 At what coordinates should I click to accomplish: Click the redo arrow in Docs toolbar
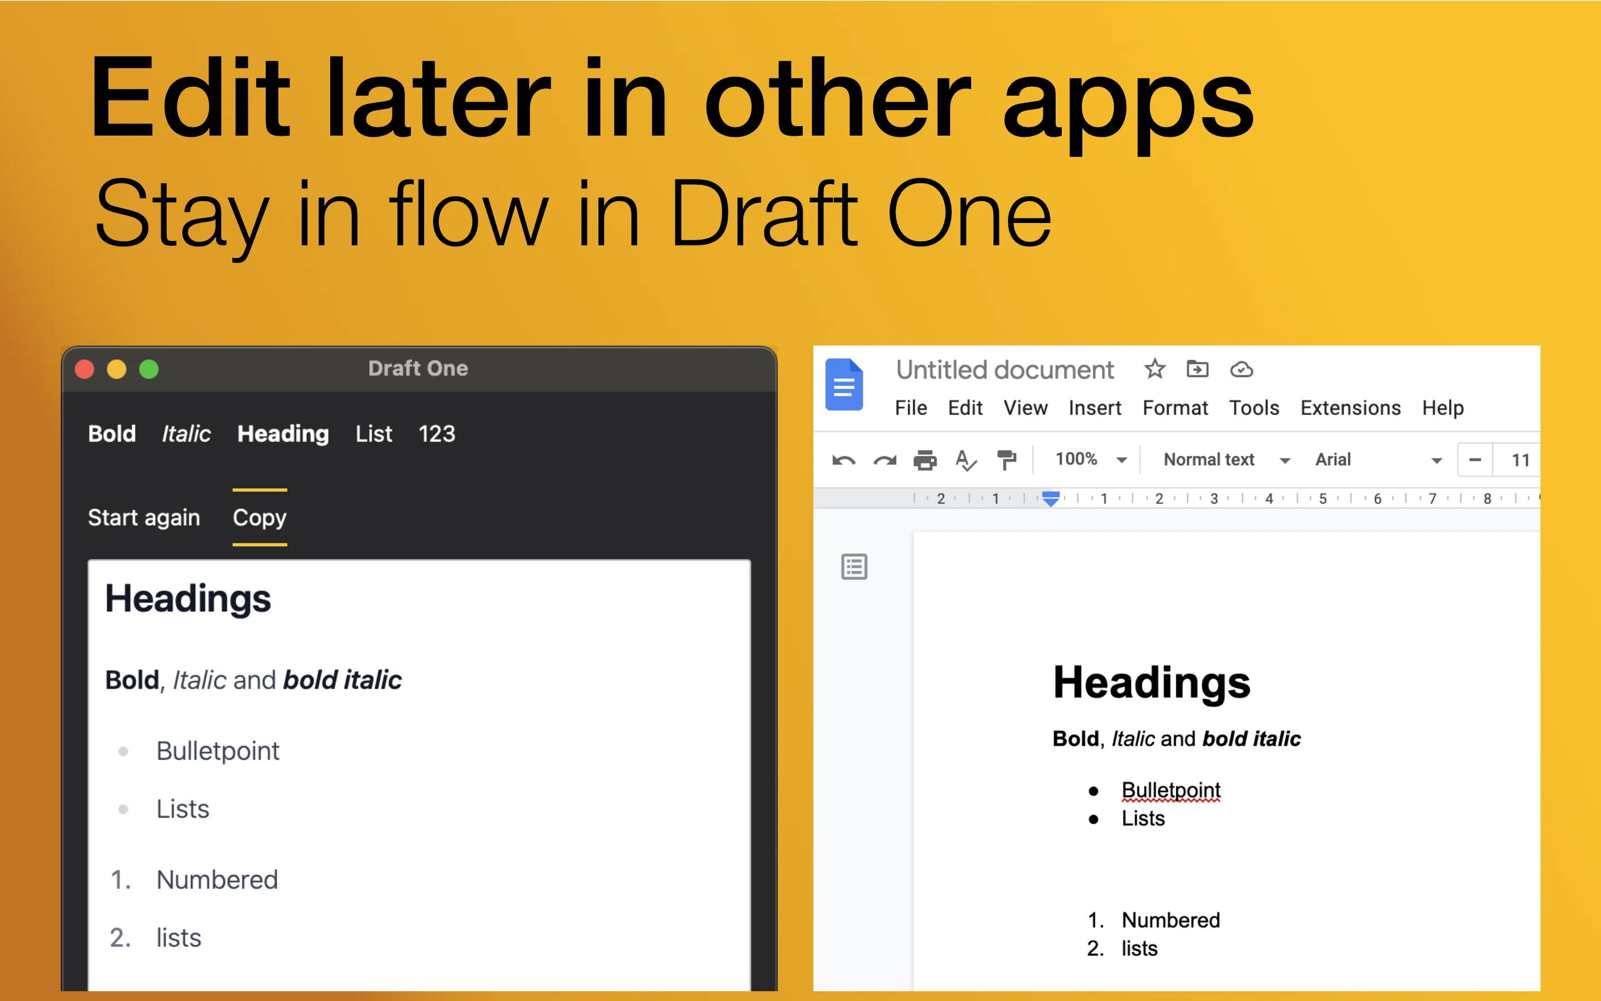[884, 460]
